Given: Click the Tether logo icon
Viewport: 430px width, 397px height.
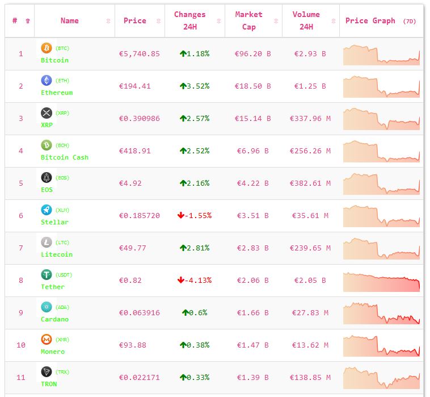Looking at the screenshot, I should click(x=47, y=275).
